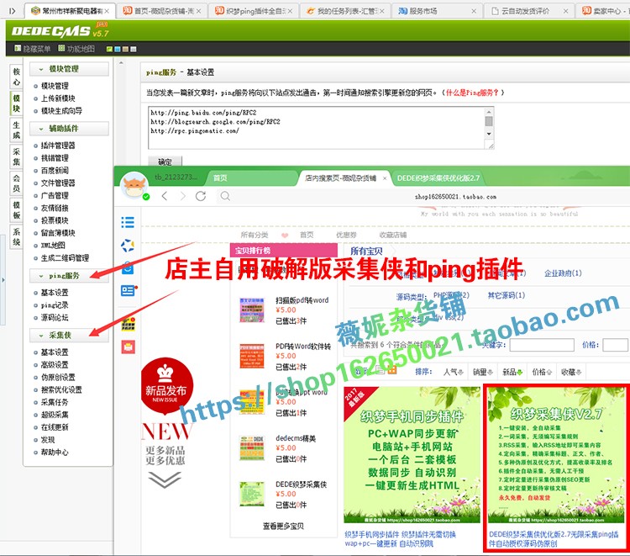The image size is (630, 556).
Task: Select the 生成 vertical menu tab
Action: coord(17,130)
